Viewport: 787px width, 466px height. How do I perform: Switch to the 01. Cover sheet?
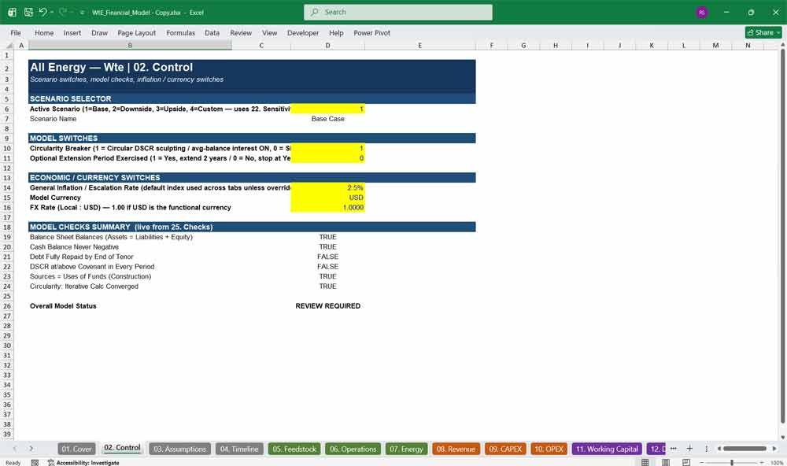[77, 449]
